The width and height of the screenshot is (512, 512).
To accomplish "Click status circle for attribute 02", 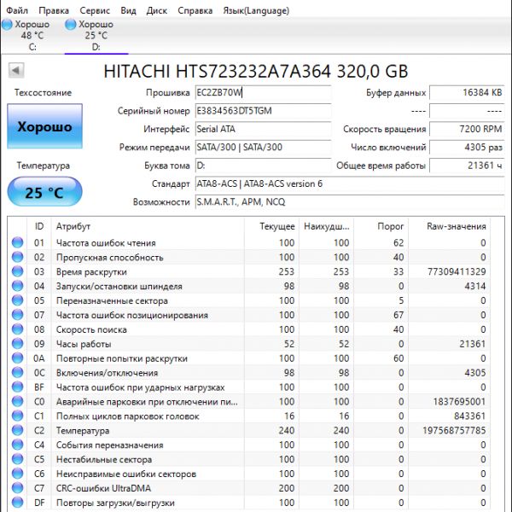I will pyautogui.click(x=17, y=257).
